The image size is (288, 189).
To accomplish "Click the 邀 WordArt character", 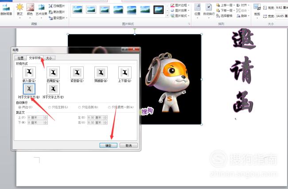I will coord(243,39).
